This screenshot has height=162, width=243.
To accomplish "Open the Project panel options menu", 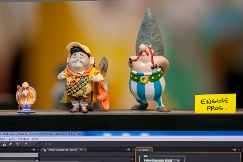I will [33, 149].
